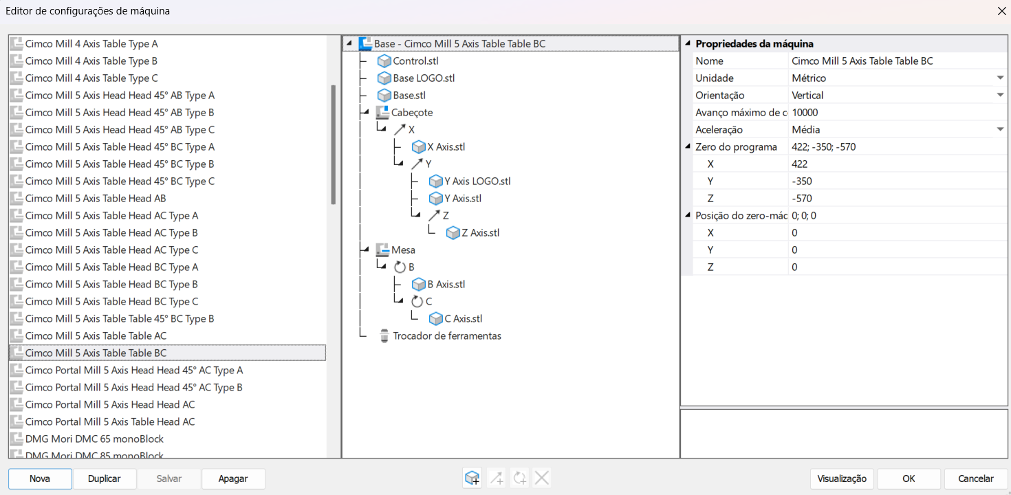The height and width of the screenshot is (495, 1011).
Task: Click the add model (cube plus) toolbar icon
Action: 472,478
